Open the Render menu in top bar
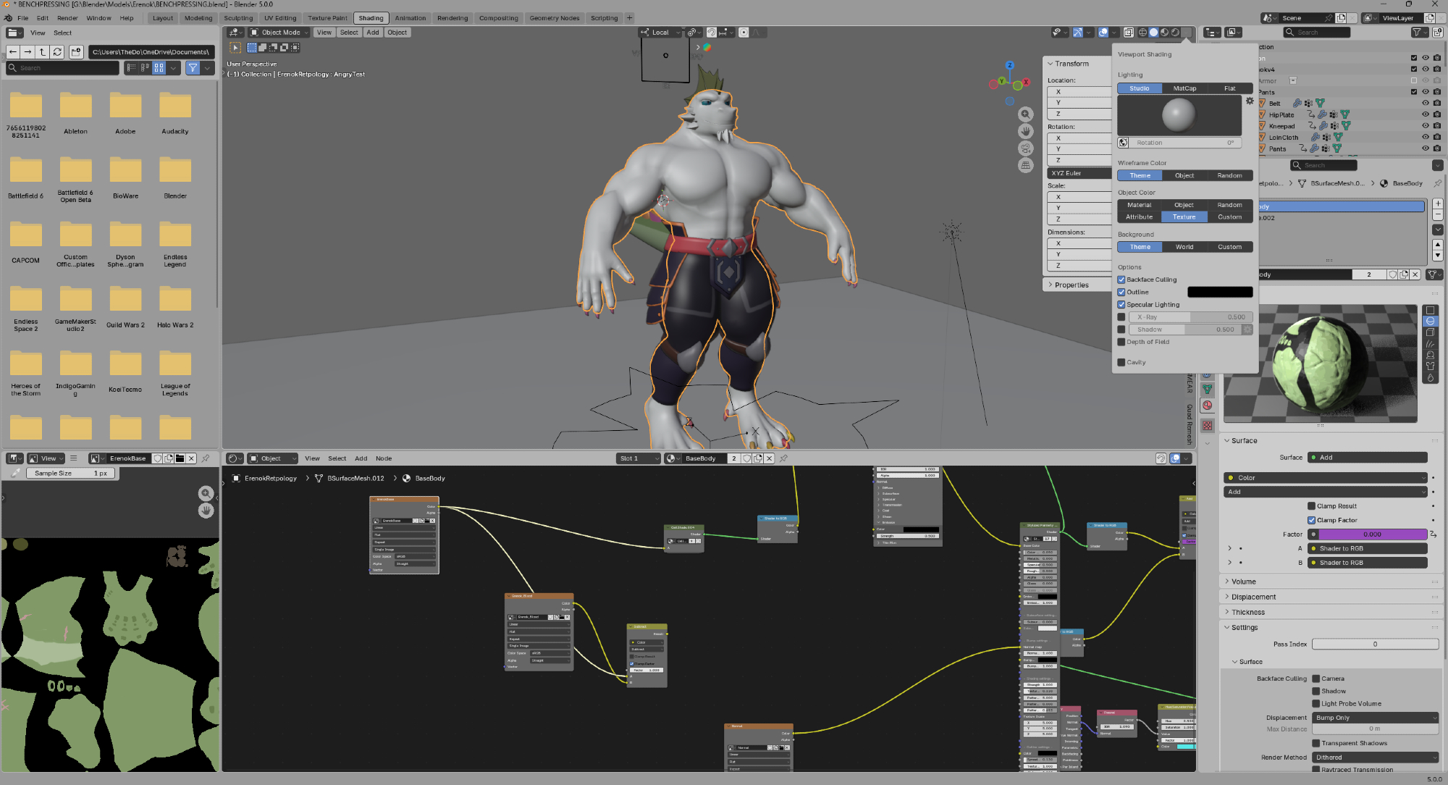Screen dimensions: 1448x785 (67, 18)
